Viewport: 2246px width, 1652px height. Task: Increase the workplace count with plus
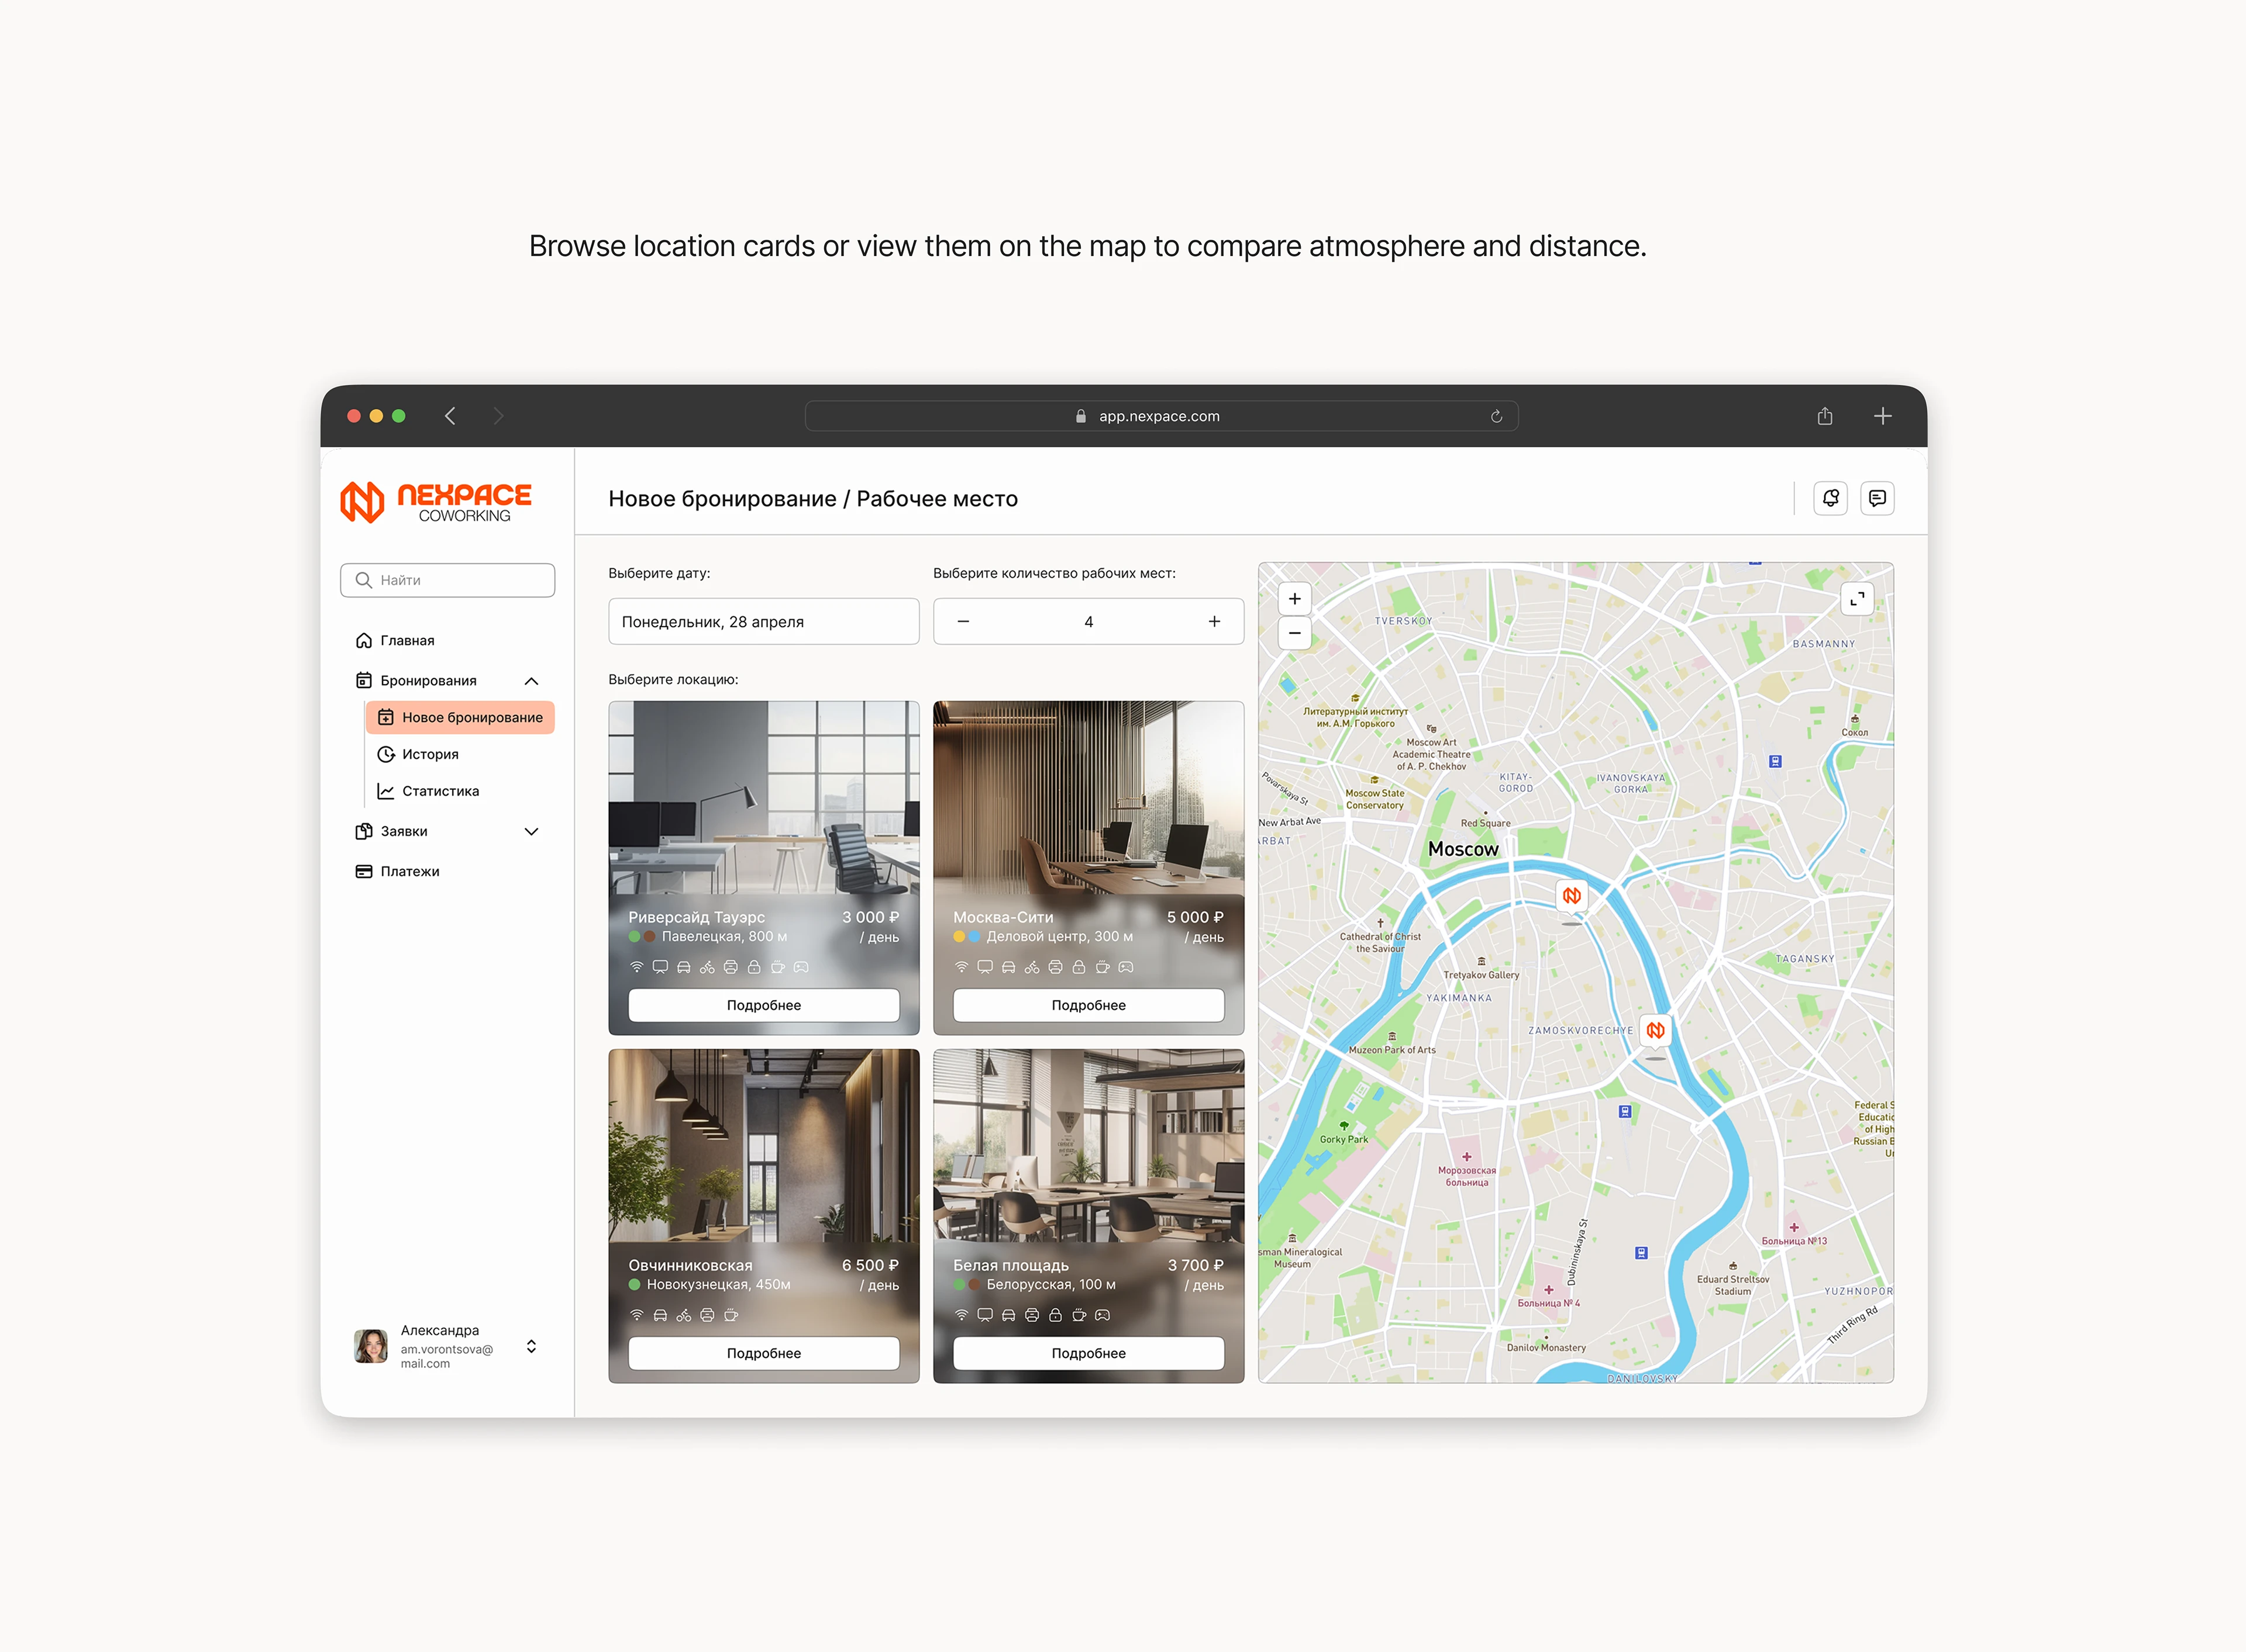pyautogui.click(x=1214, y=622)
